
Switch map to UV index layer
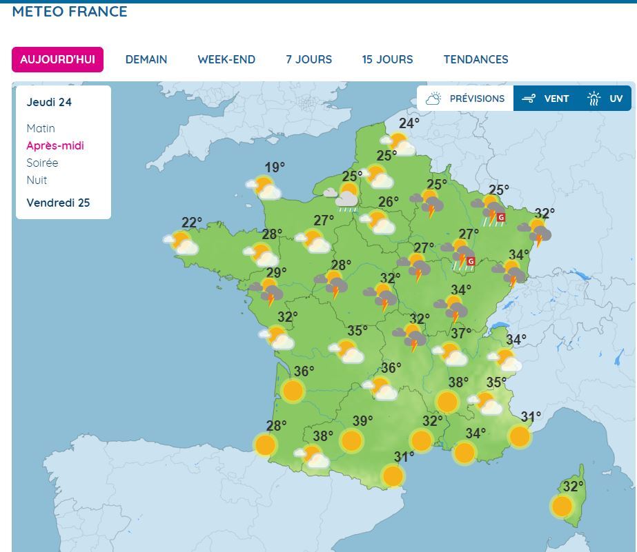coord(605,99)
